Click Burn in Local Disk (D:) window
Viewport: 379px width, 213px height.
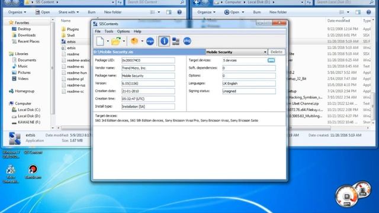pos(256,12)
